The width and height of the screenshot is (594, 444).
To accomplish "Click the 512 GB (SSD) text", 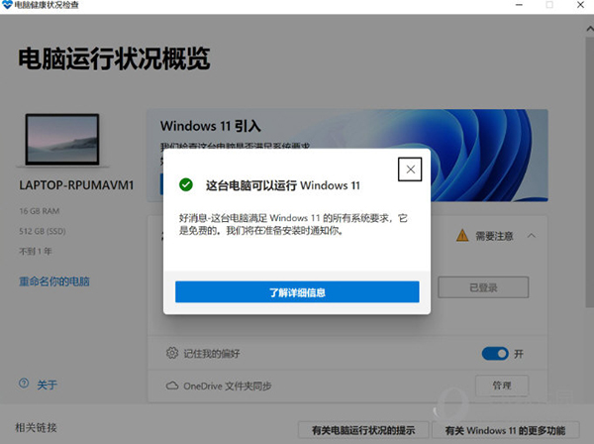I will [x=43, y=231].
